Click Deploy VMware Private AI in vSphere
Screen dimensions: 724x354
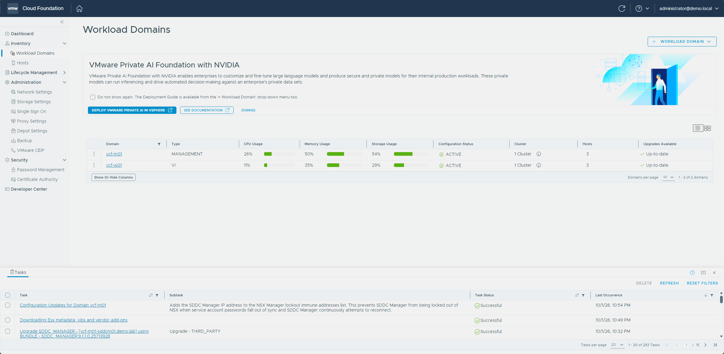pos(132,110)
